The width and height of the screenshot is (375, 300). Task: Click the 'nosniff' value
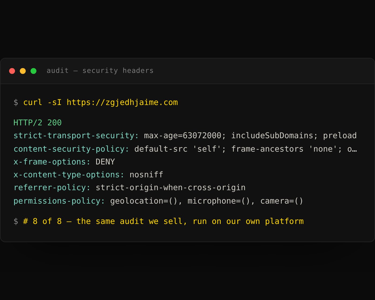point(146,175)
